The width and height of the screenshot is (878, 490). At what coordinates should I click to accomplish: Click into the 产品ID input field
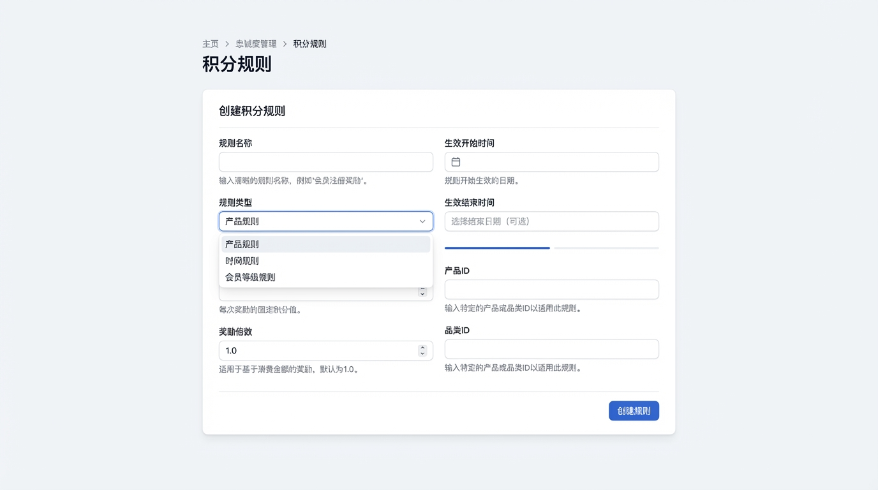(551, 290)
